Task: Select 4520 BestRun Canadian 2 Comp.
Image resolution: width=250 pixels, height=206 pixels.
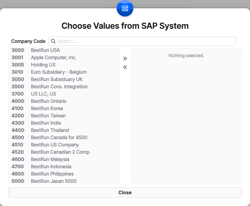Action: tap(64, 152)
